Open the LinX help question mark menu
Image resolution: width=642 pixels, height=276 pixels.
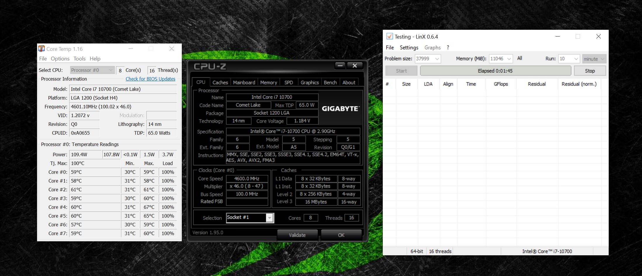point(448,48)
